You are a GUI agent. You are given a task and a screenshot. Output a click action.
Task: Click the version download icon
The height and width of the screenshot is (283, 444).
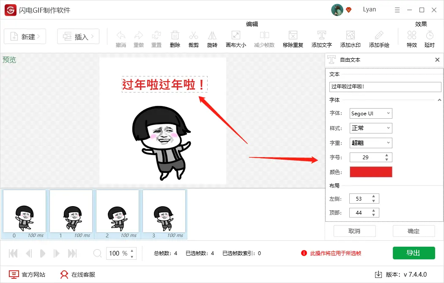click(378, 274)
